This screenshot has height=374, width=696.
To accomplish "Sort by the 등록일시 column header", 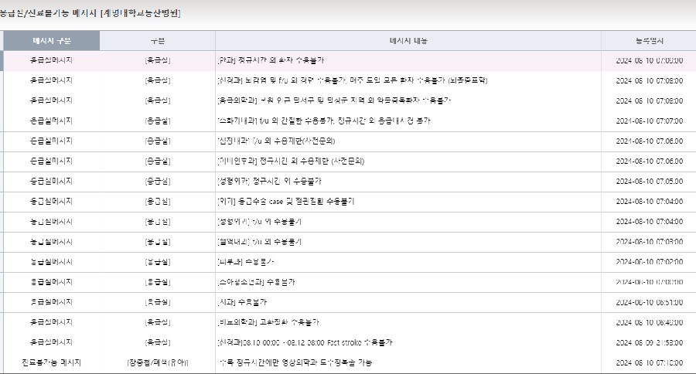I will point(648,40).
